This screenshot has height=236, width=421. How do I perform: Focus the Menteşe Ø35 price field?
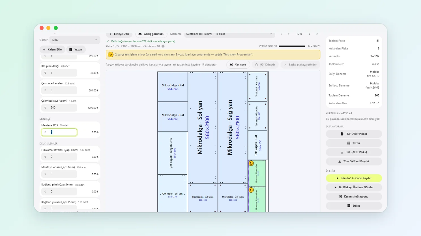pyautogui.click(x=59, y=132)
